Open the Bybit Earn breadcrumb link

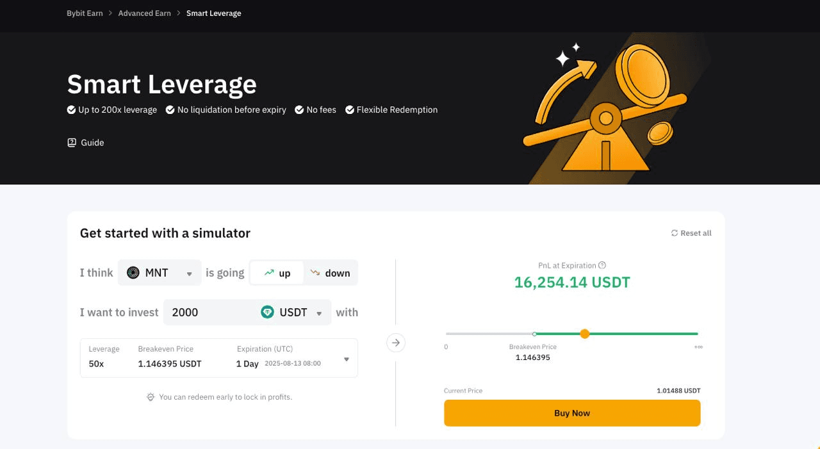pyautogui.click(x=85, y=13)
